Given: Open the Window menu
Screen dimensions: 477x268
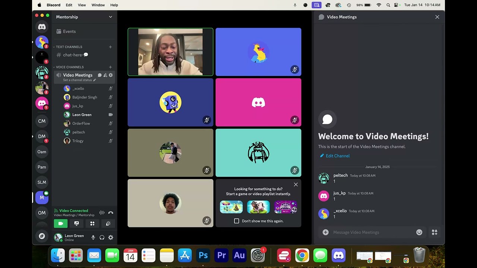Looking at the screenshot, I should [98, 5].
